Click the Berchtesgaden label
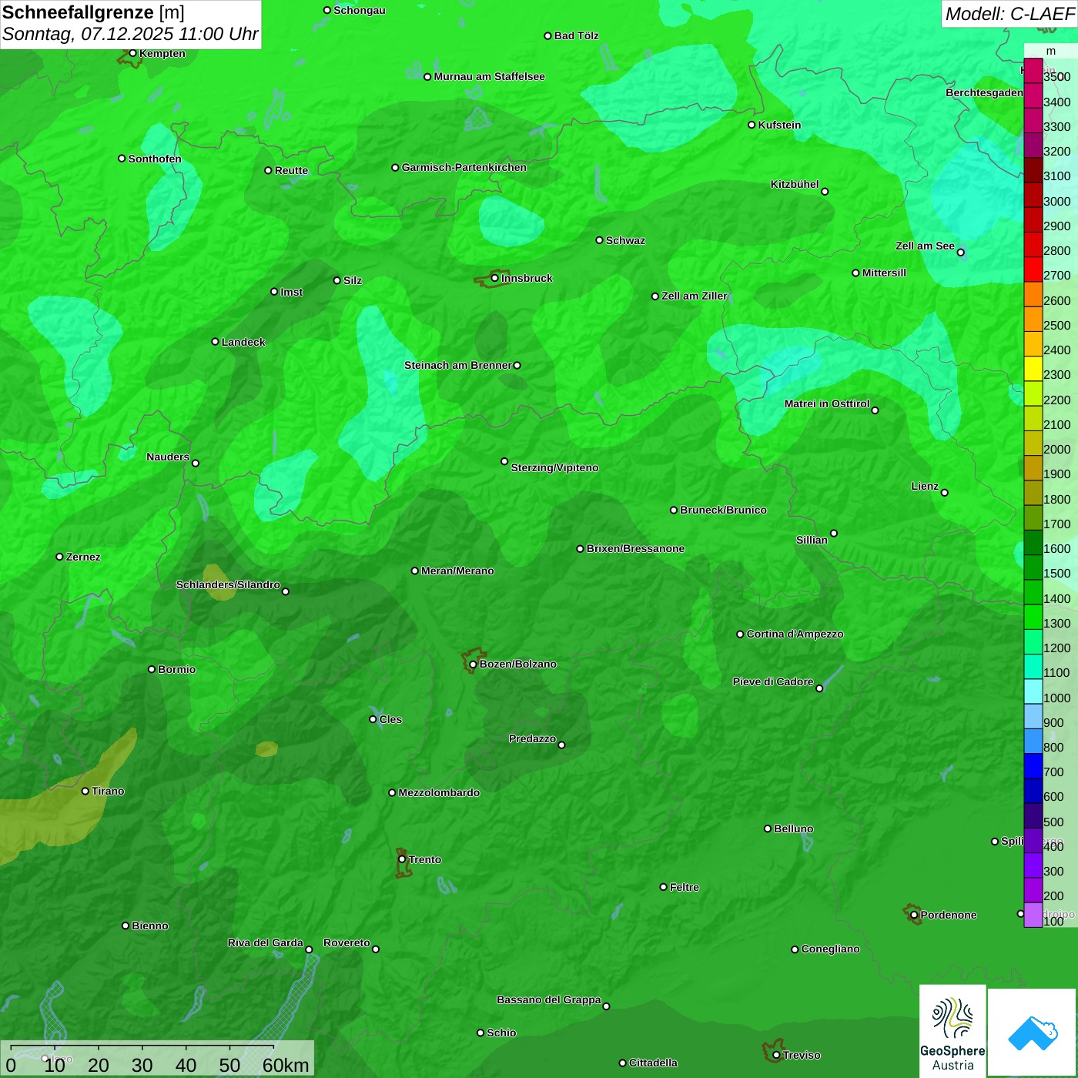The width and height of the screenshot is (1078, 1078). (x=985, y=93)
